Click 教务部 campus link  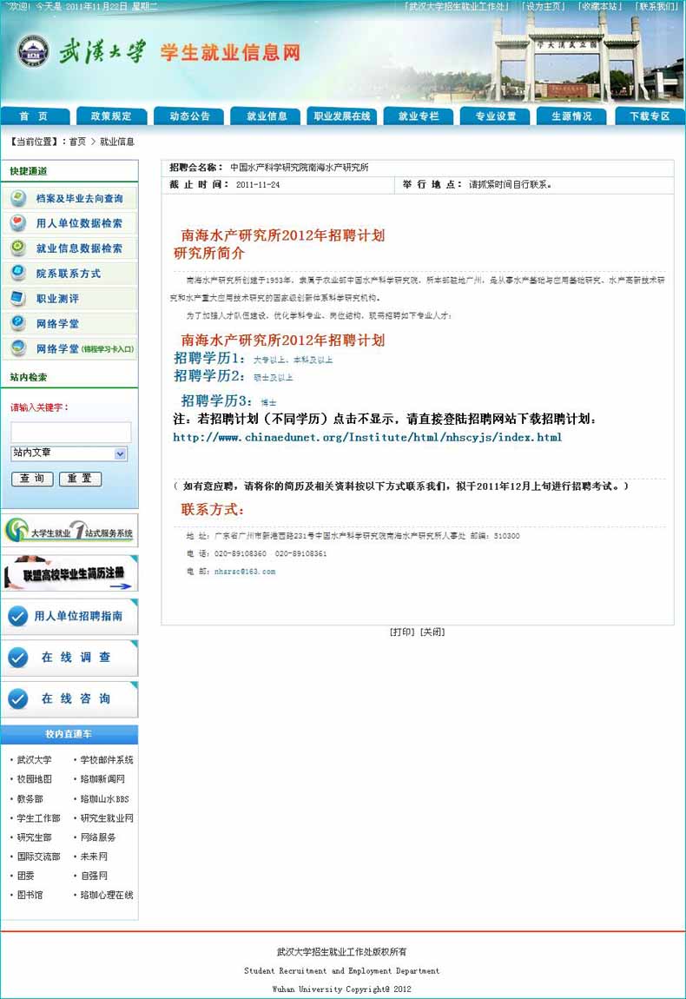(x=30, y=799)
